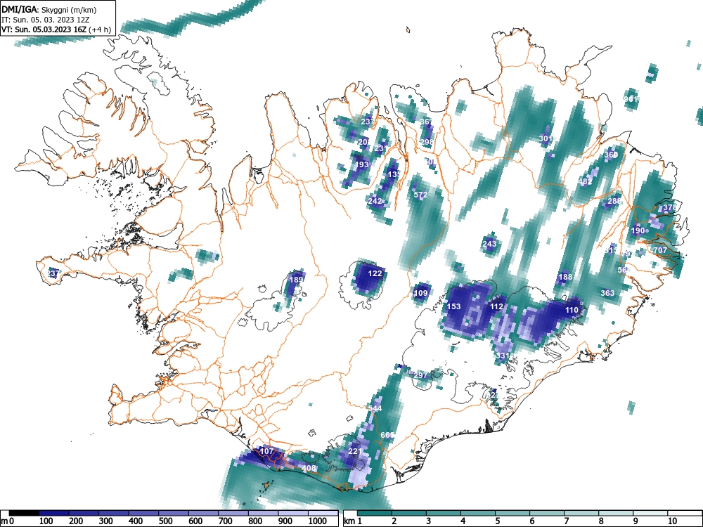Click the map label 297
The image size is (703, 527).
(x=420, y=375)
